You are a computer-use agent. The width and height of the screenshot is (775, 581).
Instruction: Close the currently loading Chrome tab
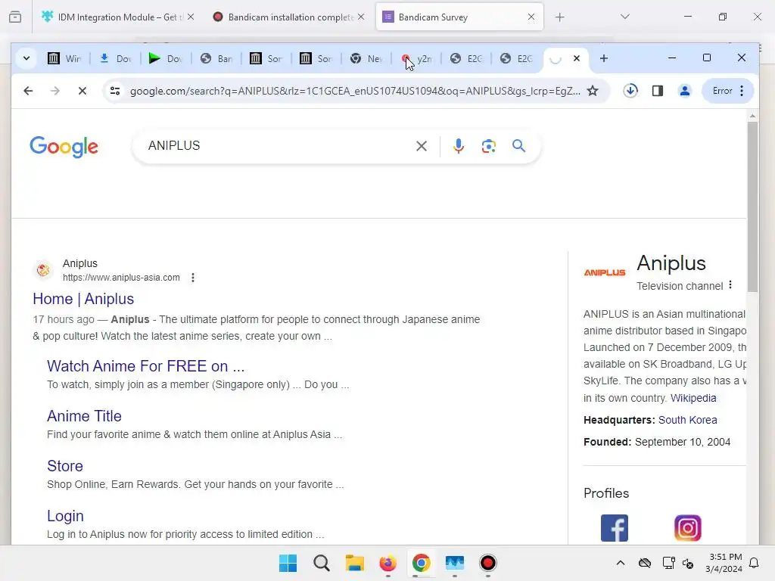click(x=576, y=58)
